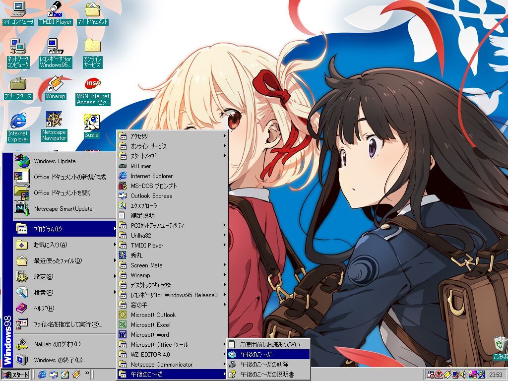Open Windows Update from the Start menu
Viewport: 508px width, 381px height.
coord(65,161)
